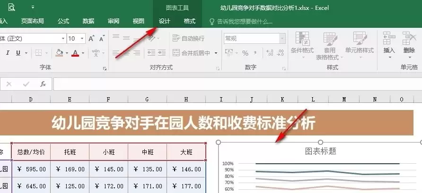
Task: Click the accounting currency format icon
Action: (229, 53)
